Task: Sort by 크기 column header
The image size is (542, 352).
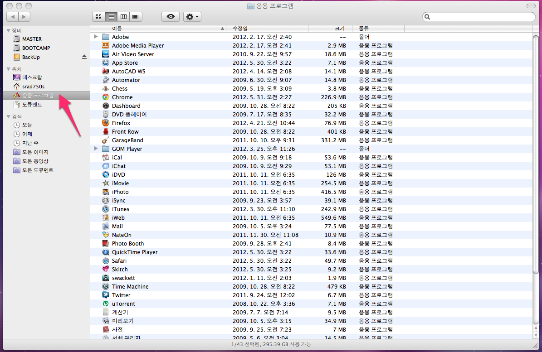Action: (330, 28)
